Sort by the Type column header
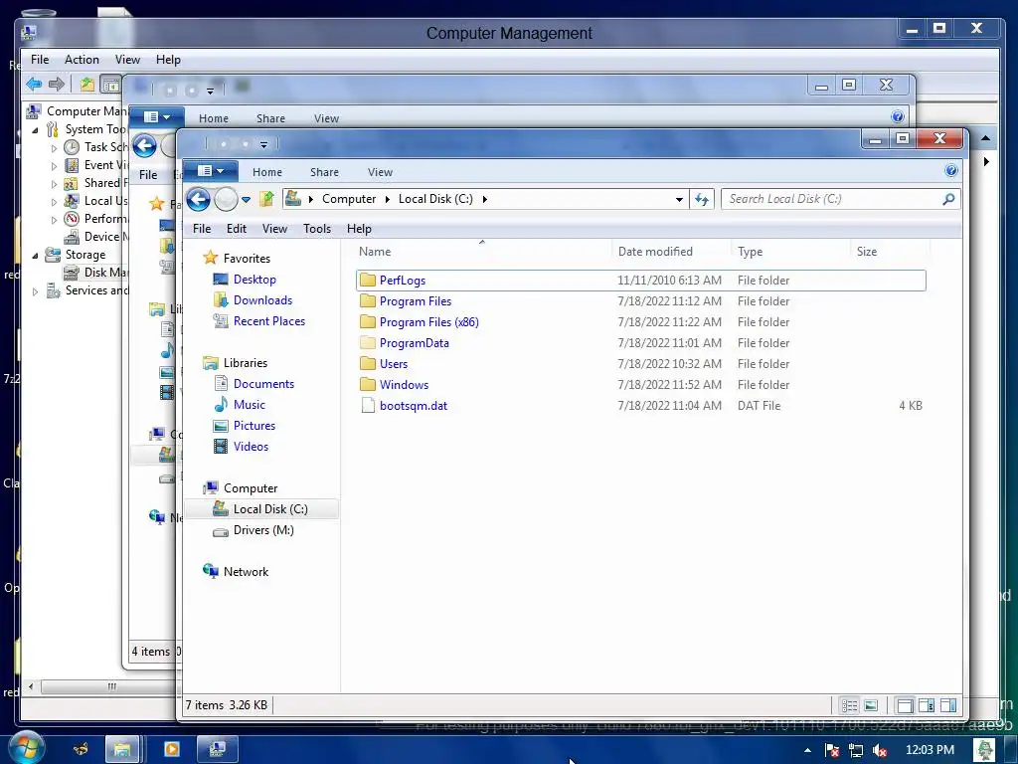1018x764 pixels. [790, 252]
